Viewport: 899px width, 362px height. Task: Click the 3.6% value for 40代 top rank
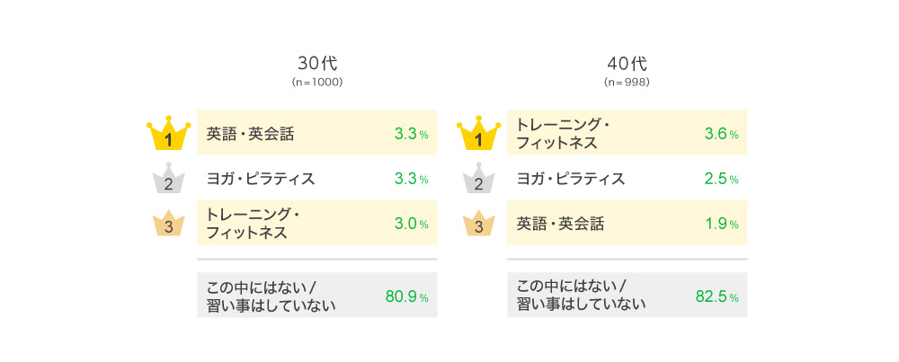(x=721, y=134)
